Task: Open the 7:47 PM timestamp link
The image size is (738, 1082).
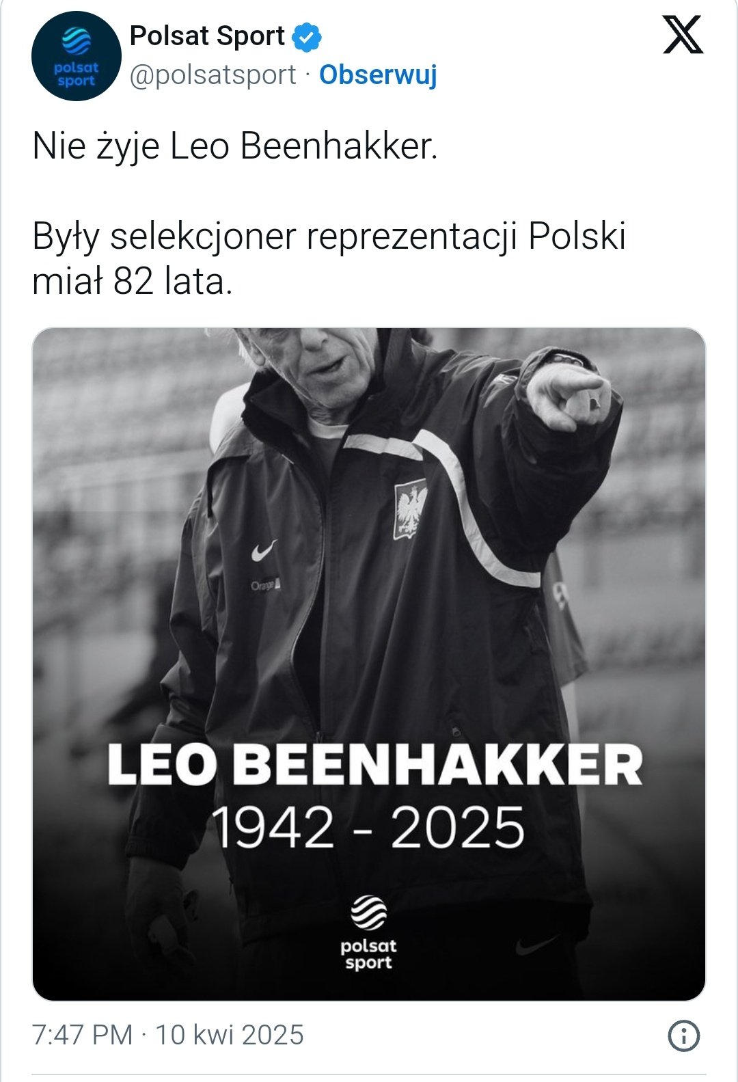Action: click(x=82, y=1035)
